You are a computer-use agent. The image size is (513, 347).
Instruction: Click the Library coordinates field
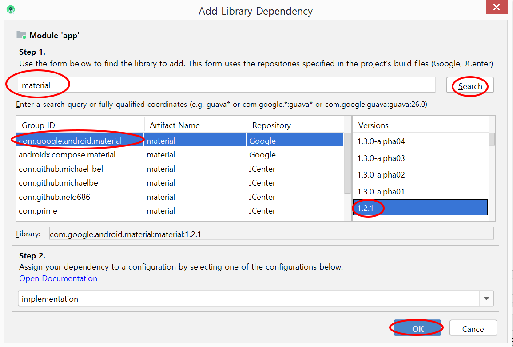pyautogui.click(x=271, y=234)
